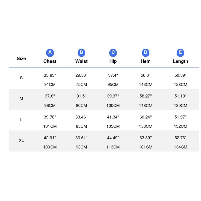Viewport: 201px width, 201px height.
Task: Click the 63.39" hem value for XL
Action: (146, 138)
